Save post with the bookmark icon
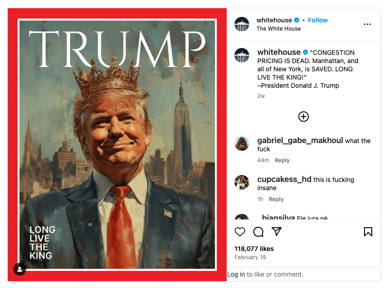The image size is (386, 288). (368, 232)
